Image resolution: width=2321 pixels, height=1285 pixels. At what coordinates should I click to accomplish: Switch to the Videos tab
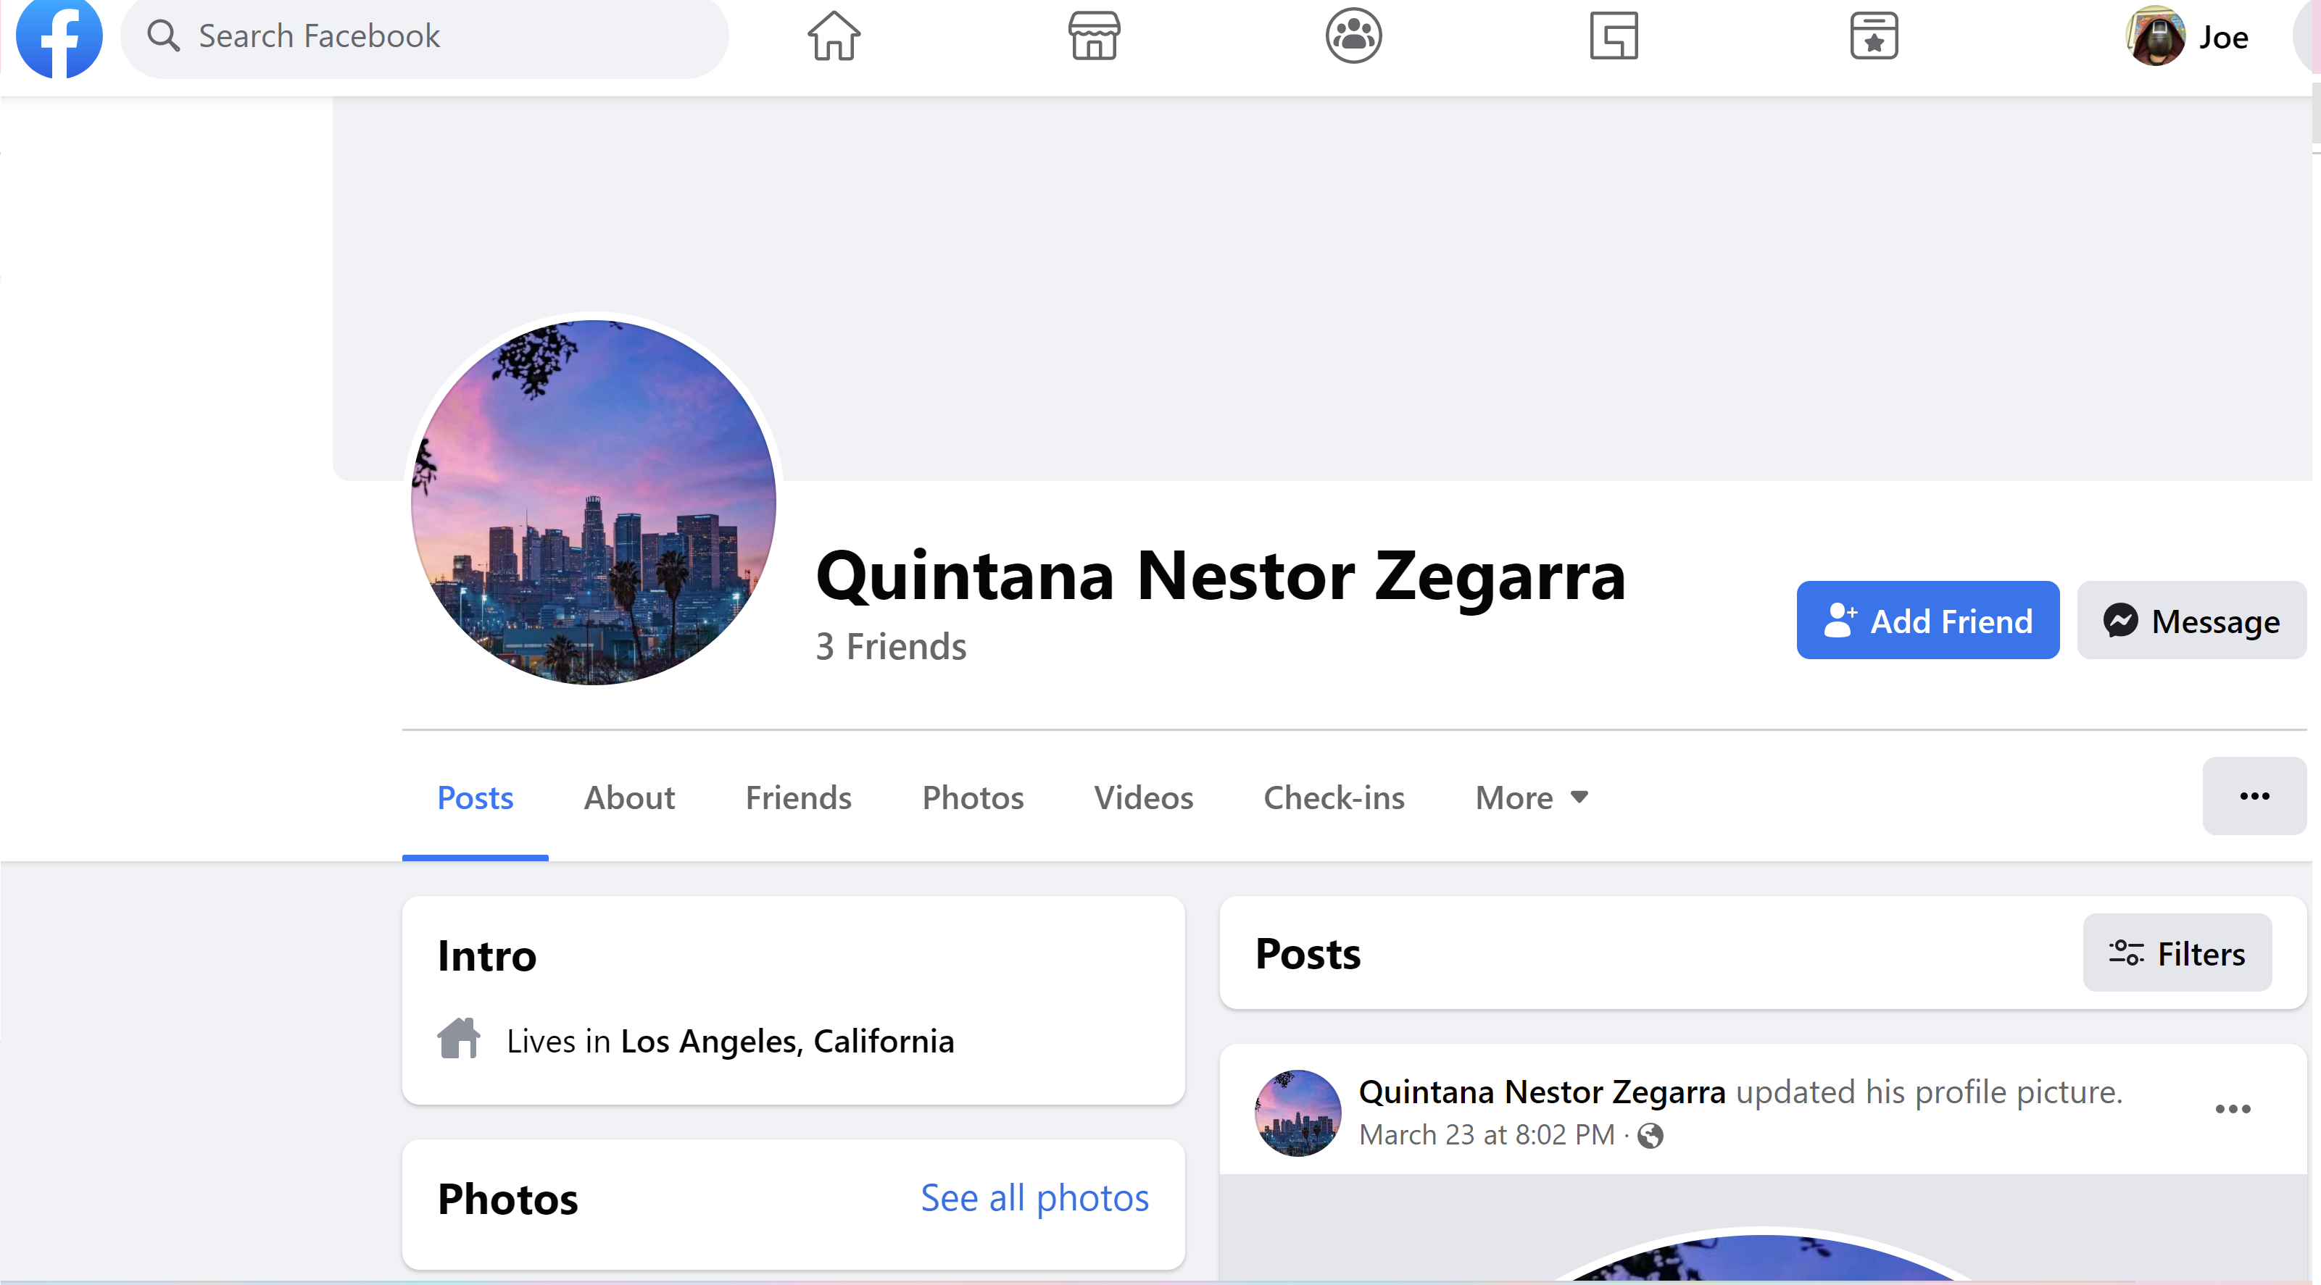coord(1143,798)
